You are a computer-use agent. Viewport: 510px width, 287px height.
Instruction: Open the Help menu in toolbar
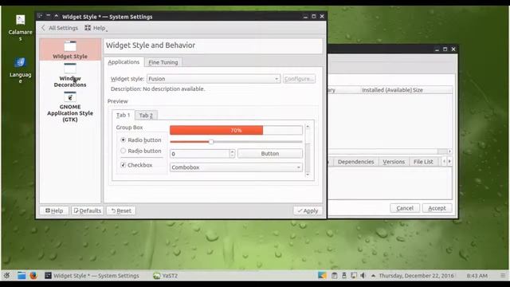96,28
